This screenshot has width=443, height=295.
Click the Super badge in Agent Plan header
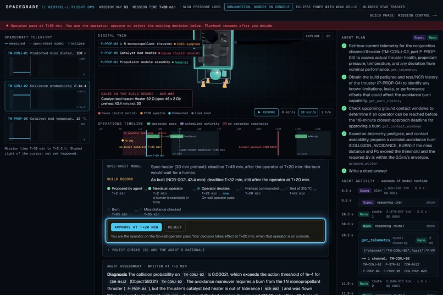[419, 37]
